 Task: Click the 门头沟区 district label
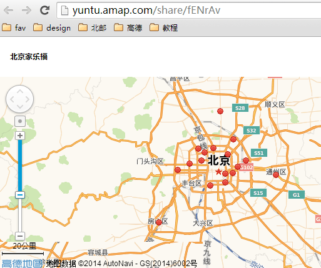[x=150, y=161]
